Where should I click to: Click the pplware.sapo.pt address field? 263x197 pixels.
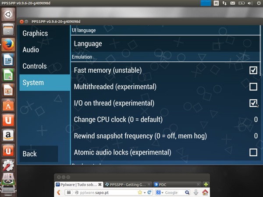pos(108,193)
